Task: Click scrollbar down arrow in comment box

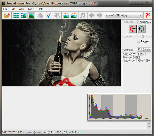Action: 149,127
